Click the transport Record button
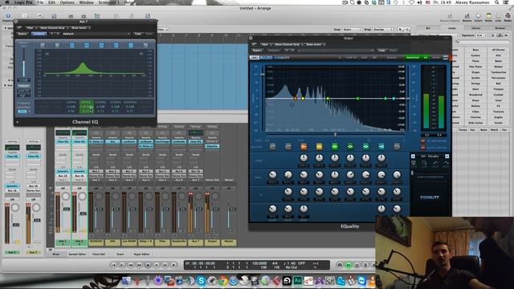The height and width of the screenshot is (289, 514). pyautogui.click(x=173, y=265)
